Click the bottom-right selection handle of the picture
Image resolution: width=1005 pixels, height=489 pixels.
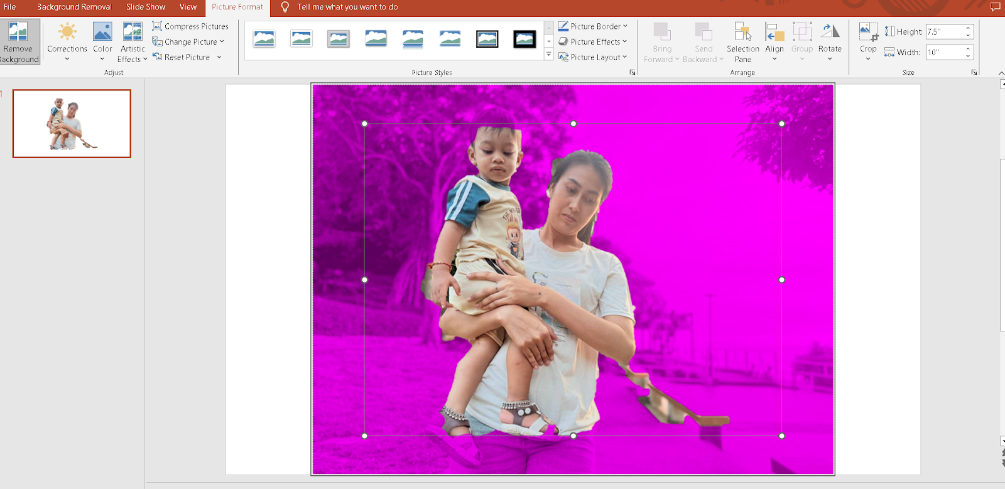(782, 436)
